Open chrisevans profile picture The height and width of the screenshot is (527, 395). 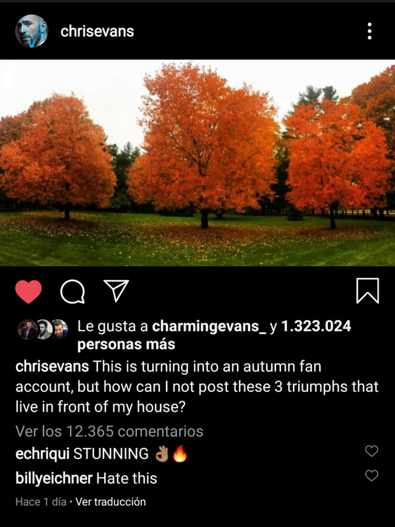click(x=32, y=31)
